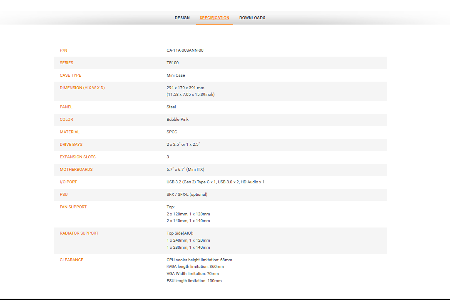Switch to the Design tab
The width and height of the screenshot is (450, 300).
coord(182,18)
